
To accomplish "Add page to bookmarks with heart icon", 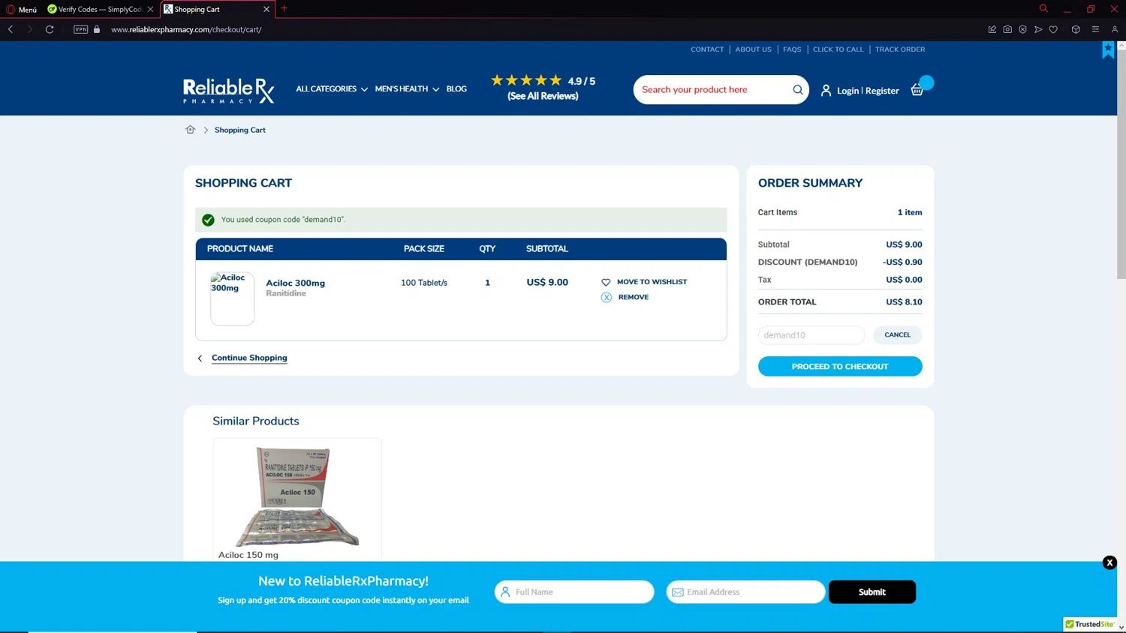I will point(1053,29).
